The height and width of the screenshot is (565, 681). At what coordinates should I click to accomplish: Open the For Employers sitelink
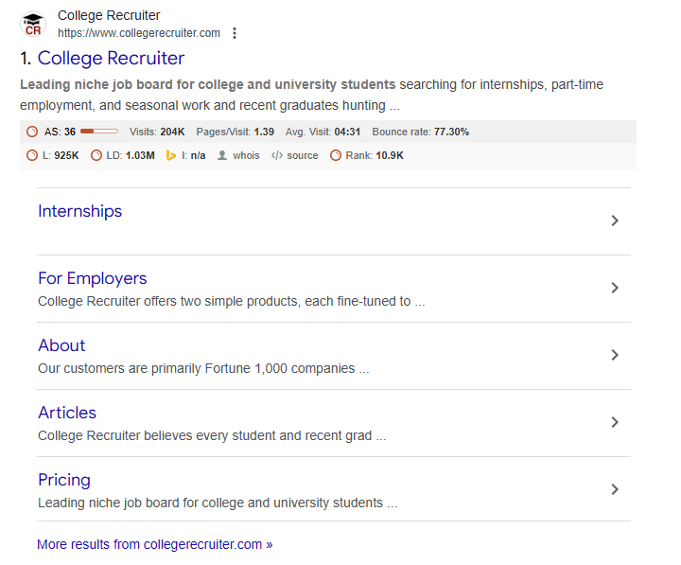[93, 278]
